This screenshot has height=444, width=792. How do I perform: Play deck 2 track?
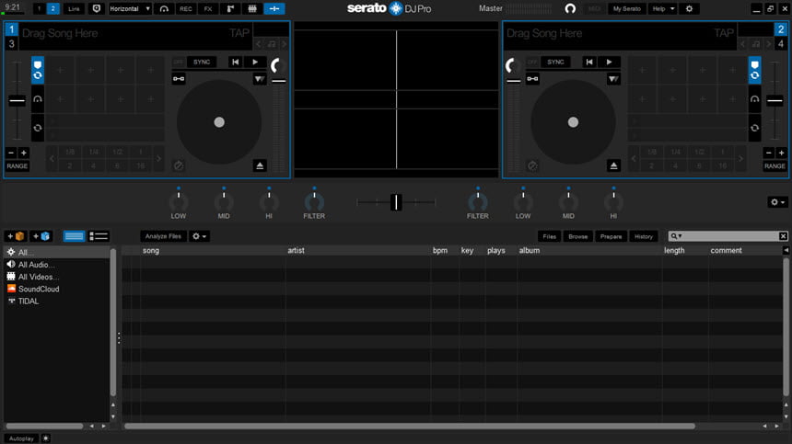pos(609,62)
